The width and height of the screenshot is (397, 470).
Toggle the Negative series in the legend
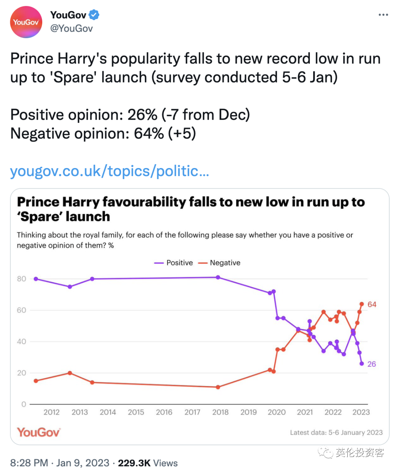pos(219,263)
